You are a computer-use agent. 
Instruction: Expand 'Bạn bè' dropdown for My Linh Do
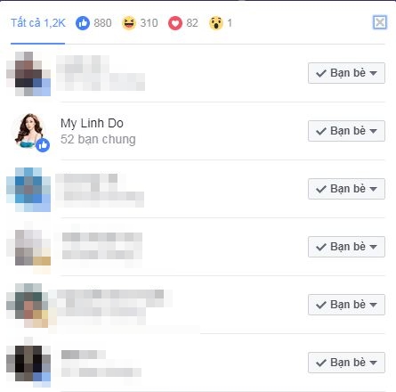tap(346, 131)
